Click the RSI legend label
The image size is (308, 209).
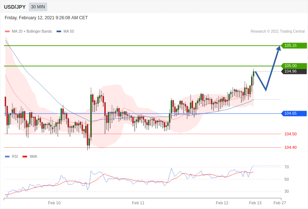tap(15, 157)
